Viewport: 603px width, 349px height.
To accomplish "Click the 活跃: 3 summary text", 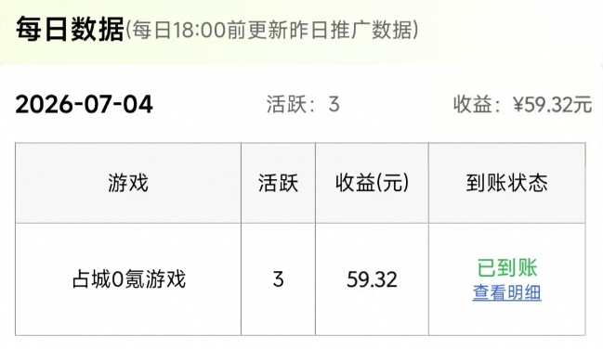I will tap(303, 104).
